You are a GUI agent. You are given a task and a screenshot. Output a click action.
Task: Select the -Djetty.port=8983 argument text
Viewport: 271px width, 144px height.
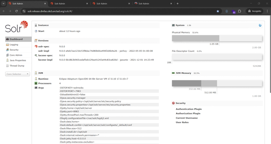pyautogui.click(x=69, y=112)
